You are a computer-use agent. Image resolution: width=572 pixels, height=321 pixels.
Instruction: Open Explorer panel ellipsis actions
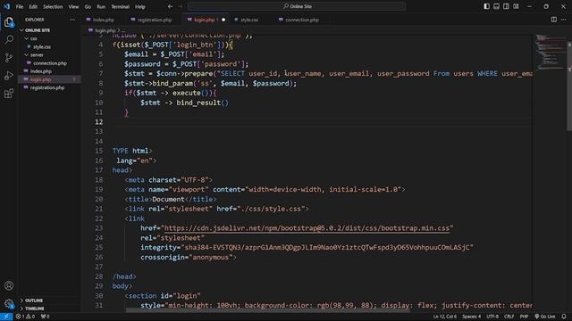pos(72,20)
